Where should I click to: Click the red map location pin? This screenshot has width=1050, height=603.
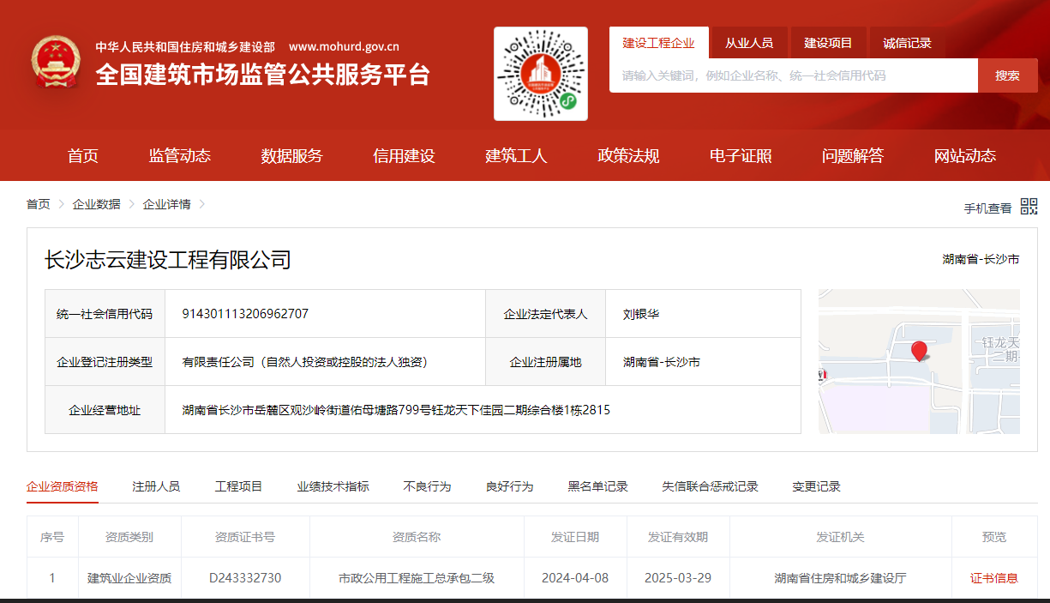tap(919, 351)
